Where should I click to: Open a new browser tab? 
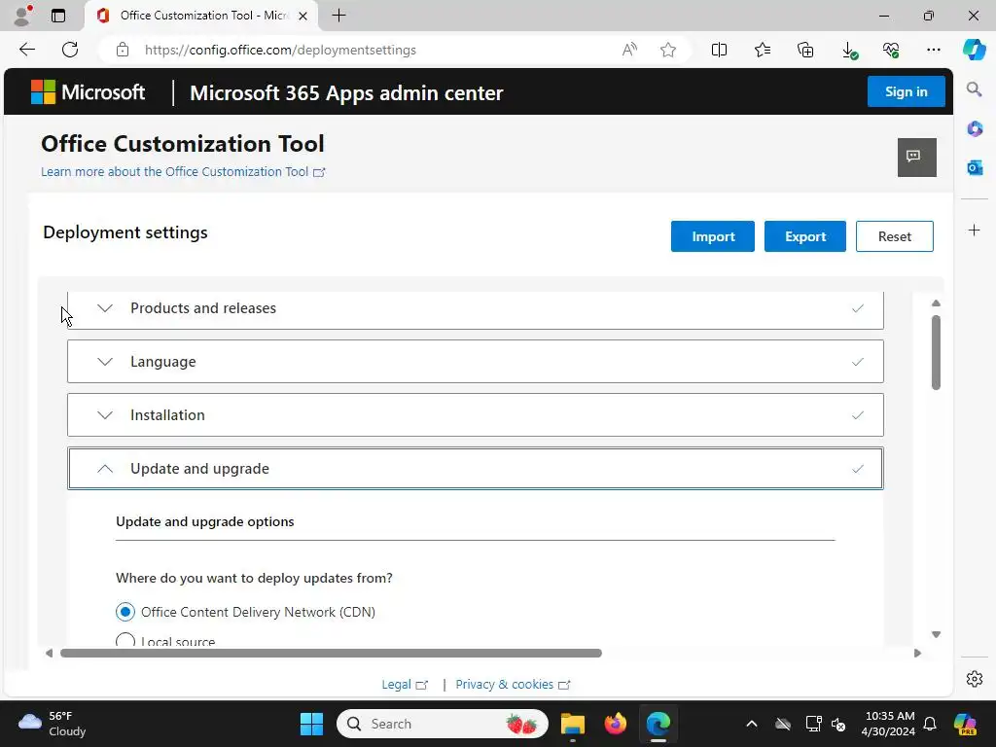(x=338, y=16)
